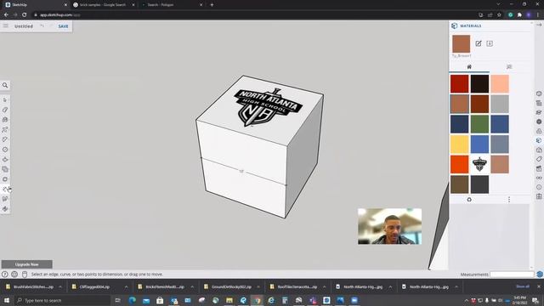
Task: Select the North Atlanta logo material thumbnail
Action: pos(479,164)
